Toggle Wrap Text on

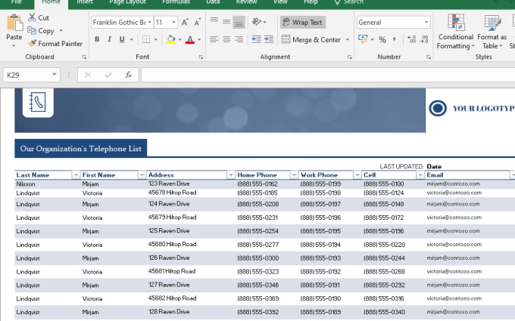coord(302,22)
